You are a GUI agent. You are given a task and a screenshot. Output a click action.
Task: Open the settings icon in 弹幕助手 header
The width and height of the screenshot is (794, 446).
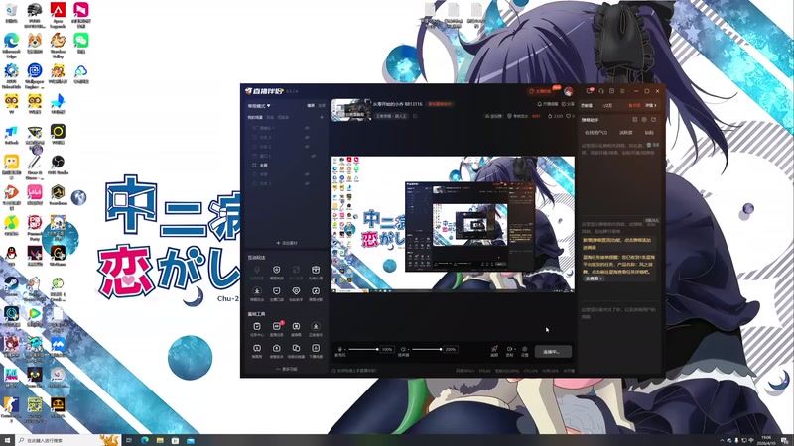(x=644, y=120)
